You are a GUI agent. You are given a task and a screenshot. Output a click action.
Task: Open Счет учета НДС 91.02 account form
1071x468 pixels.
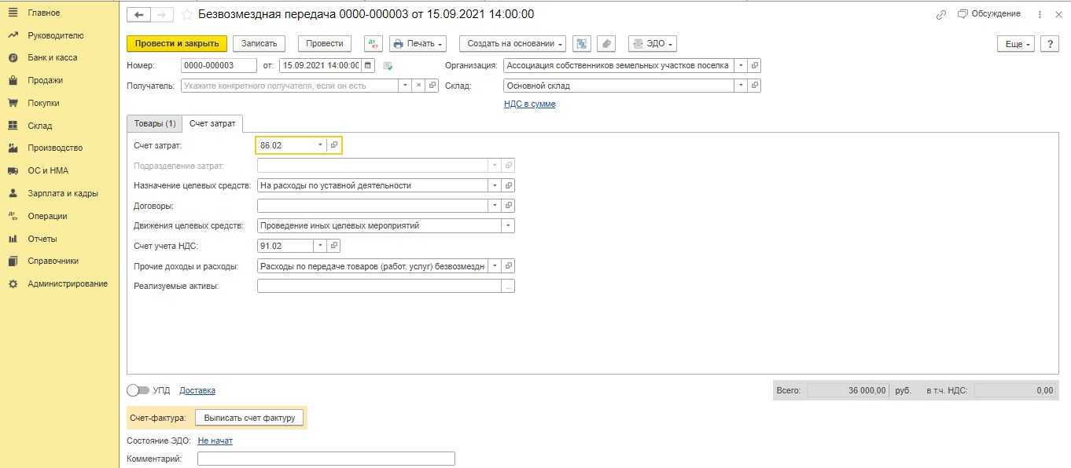(x=333, y=246)
